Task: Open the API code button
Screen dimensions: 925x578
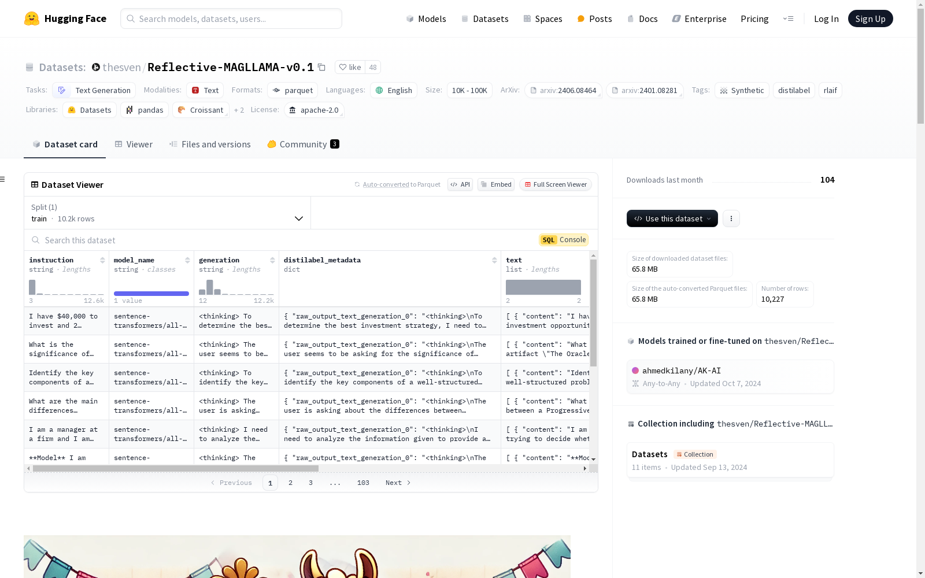Action: pos(460,184)
